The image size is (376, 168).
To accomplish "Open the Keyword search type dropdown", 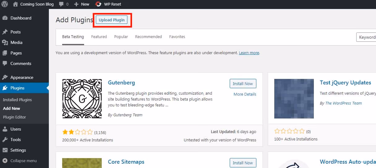I will 366,37.
